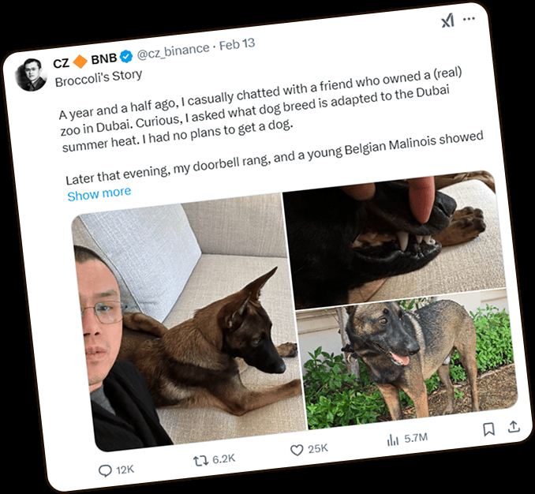Open CZ's profile avatar picture
535x494 pixels.
pos(32,75)
